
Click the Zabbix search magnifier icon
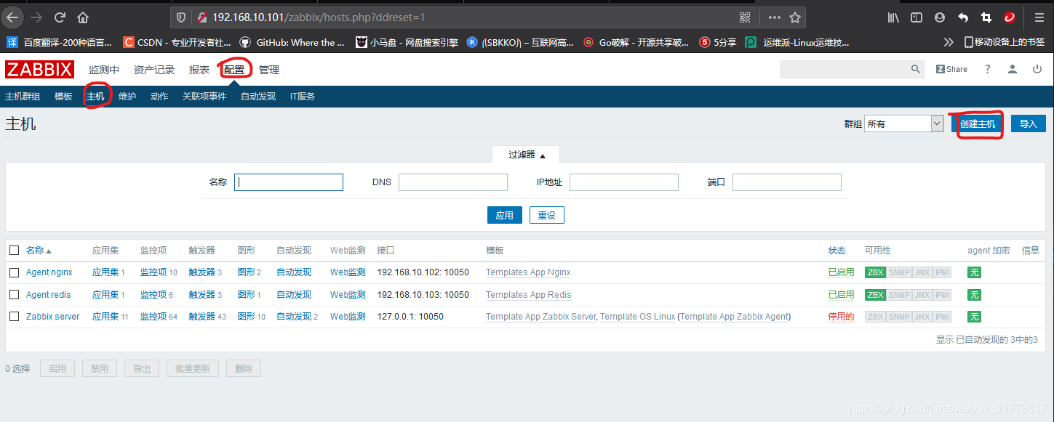[916, 69]
